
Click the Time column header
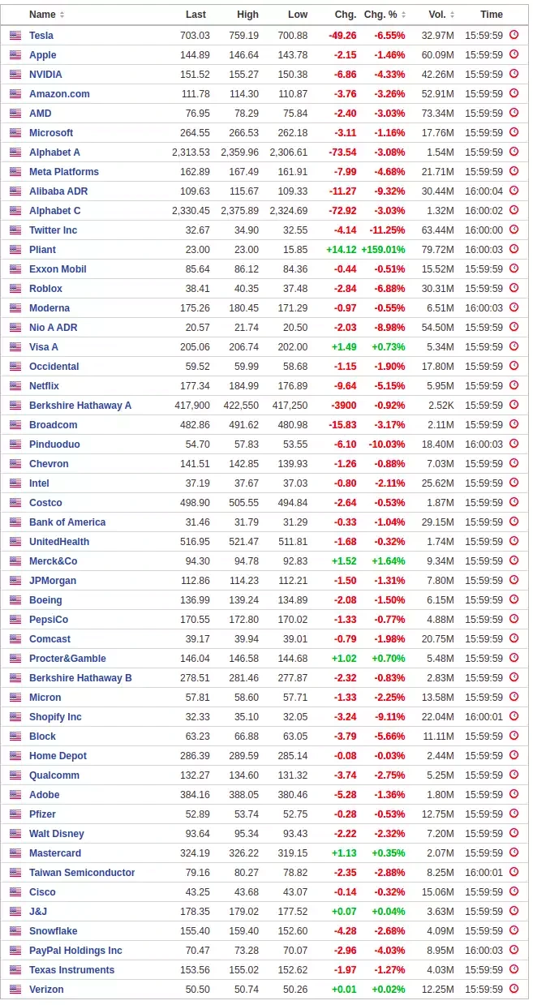click(x=492, y=15)
